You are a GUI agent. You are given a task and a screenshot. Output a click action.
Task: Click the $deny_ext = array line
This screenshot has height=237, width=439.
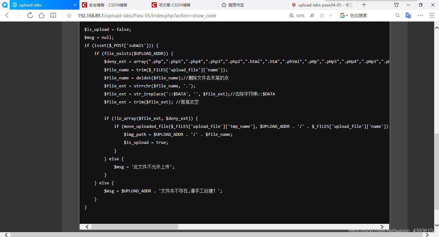(246, 62)
